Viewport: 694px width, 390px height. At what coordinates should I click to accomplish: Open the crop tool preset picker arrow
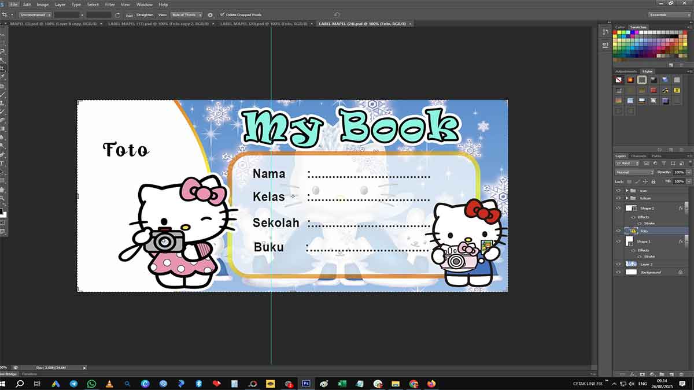click(12, 14)
